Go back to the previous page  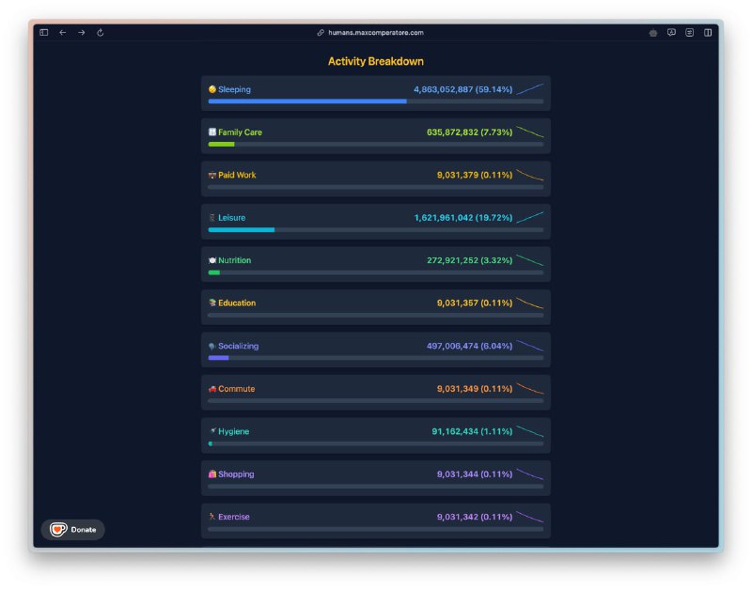pos(63,32)
